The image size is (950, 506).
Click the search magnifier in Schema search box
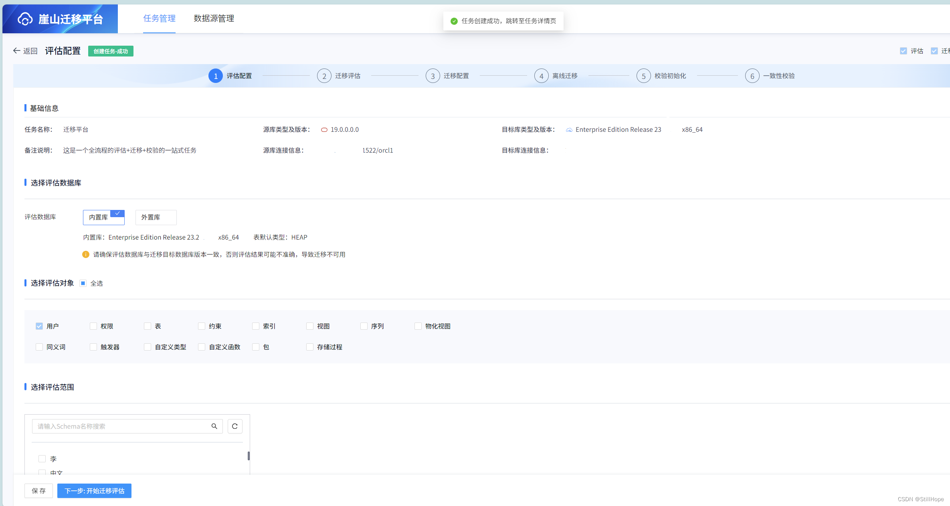[x=214, y=426]
